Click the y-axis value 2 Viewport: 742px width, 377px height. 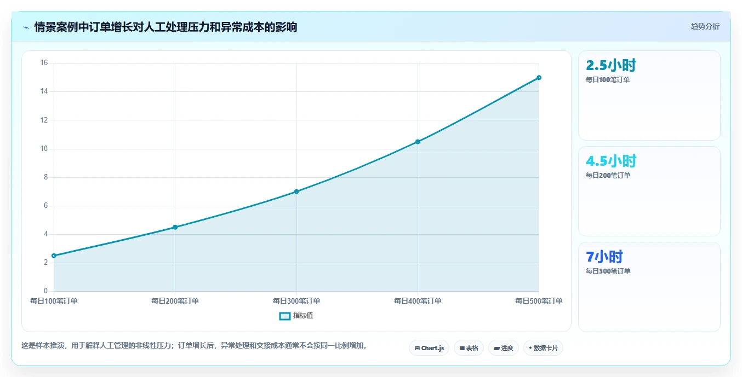click(45, 263)
